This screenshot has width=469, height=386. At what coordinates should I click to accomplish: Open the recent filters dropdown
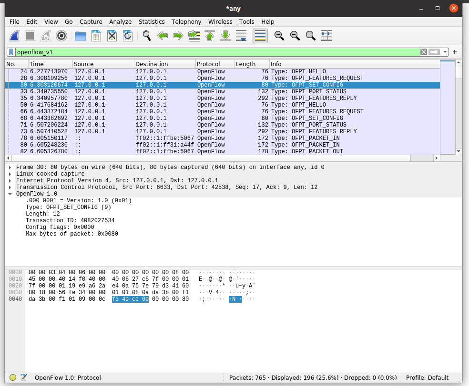(x=445, y=52)
